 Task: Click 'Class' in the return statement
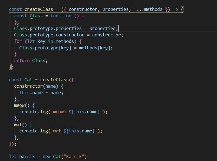click(x=39, y=61)
